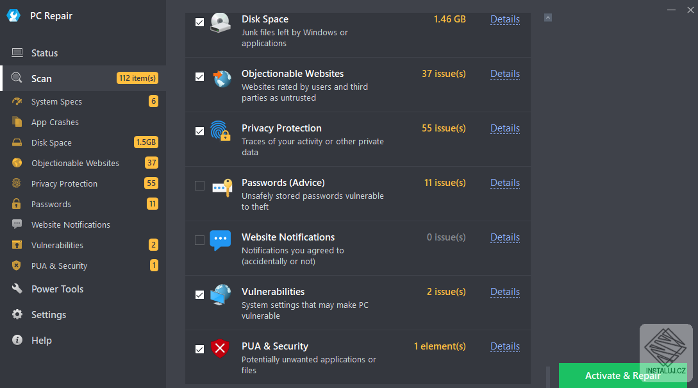This screenshot has width=698, height=388.
Task: Open Power Tools from the sidebar
Action: click(x=57, y=289)
